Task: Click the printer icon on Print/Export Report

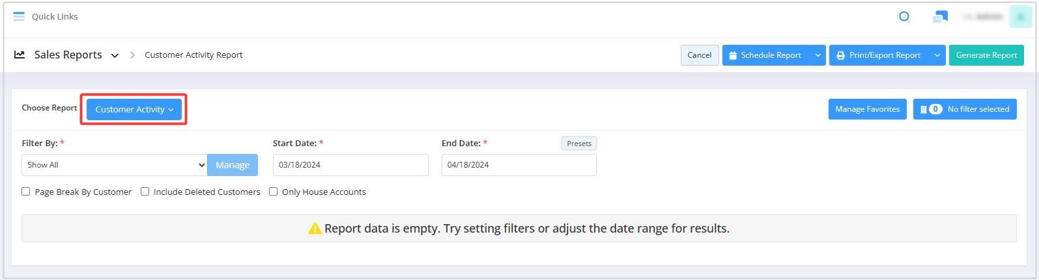Action: click(x=840, y=55)
